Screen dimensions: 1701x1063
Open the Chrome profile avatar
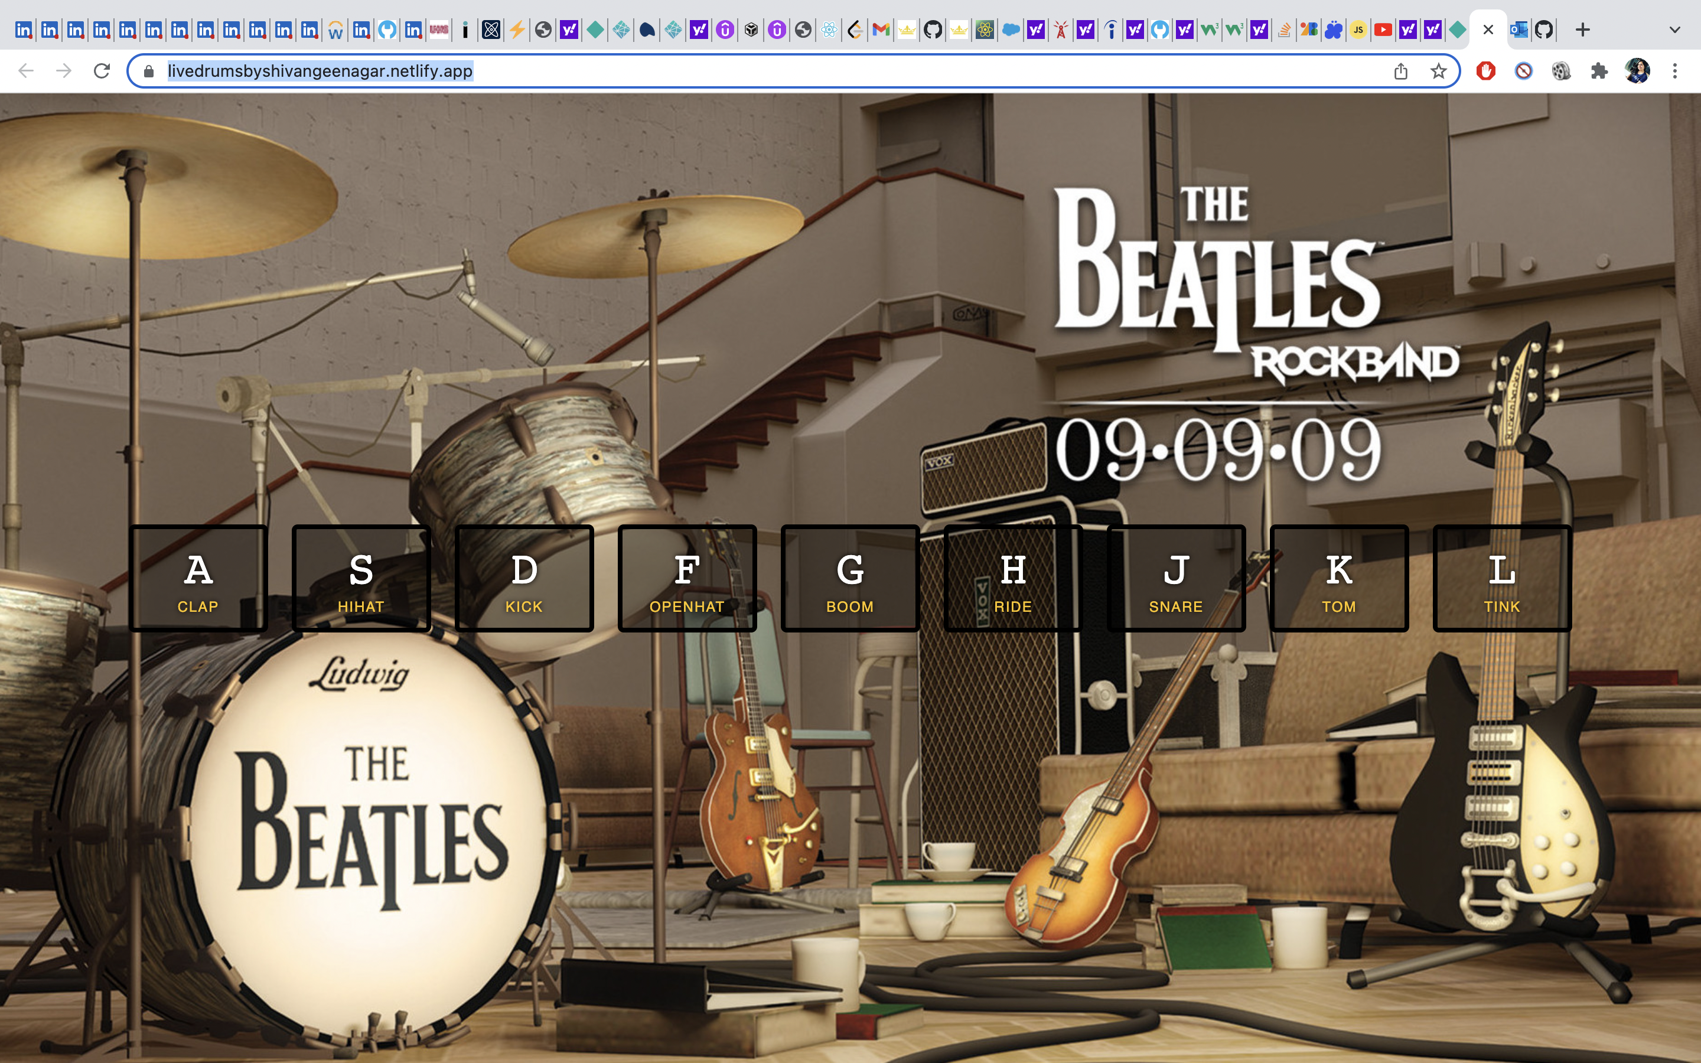coord(1638,71)
